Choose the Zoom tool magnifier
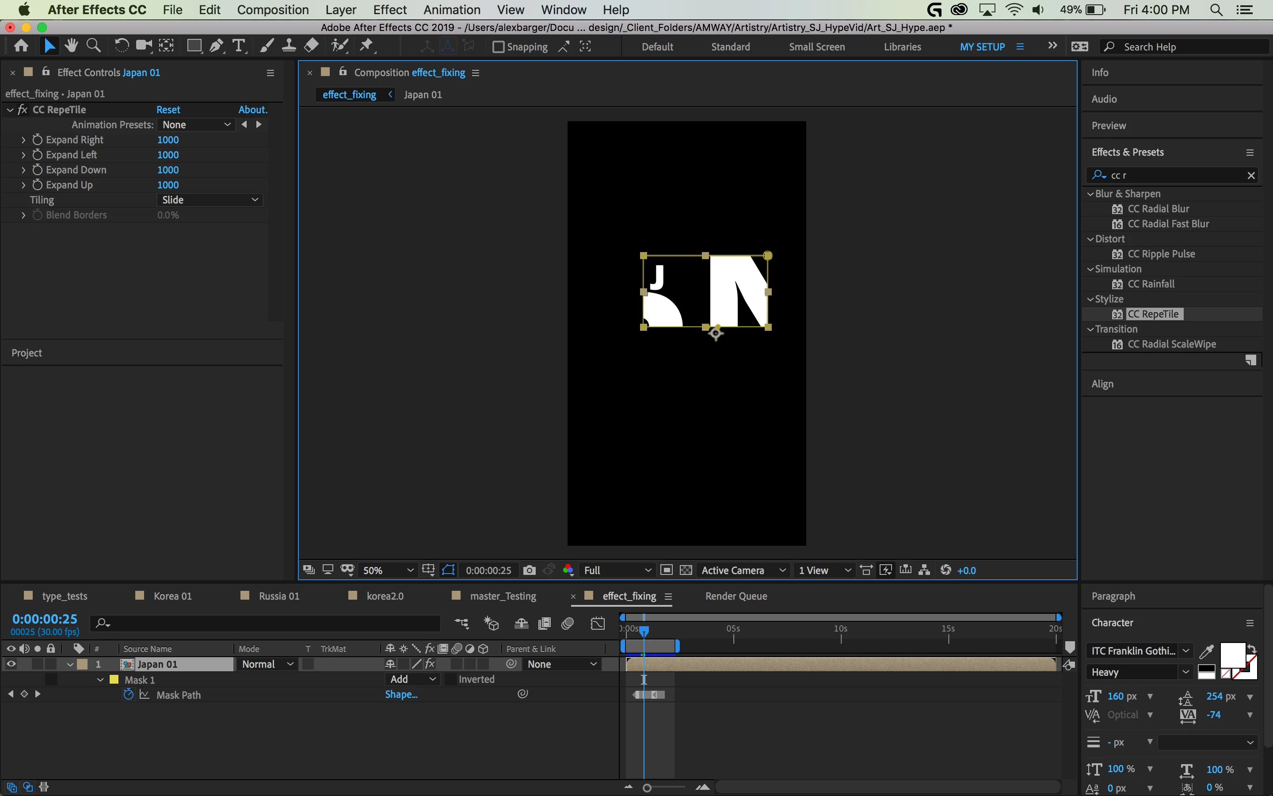This screenshot has width=1273, height=796. [94, 46]
